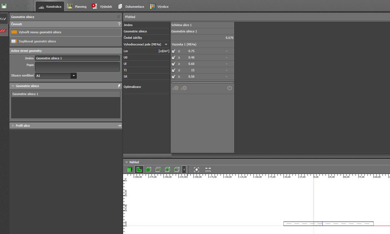Screen dimensions: 390x234
Task: Click the measure distance ruler icon
Action: [x=208, y=169]
